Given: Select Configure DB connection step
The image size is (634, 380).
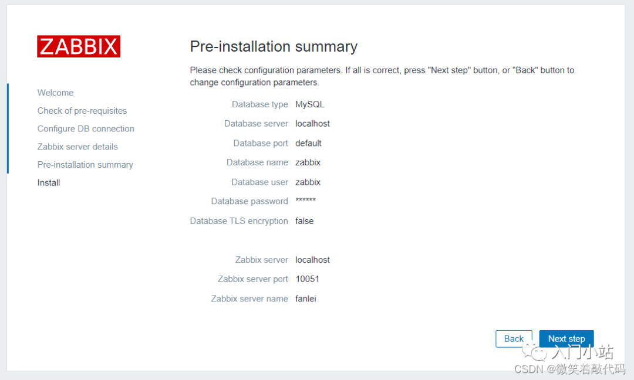Looking at the screenshot, I should coord(86,128).
